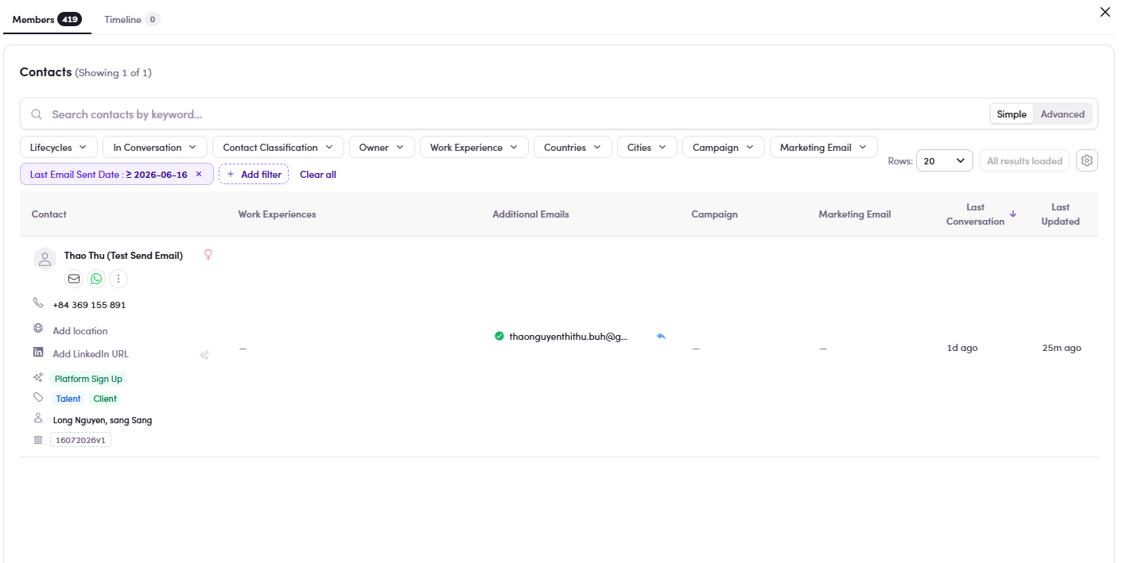Screen dimensions: 1122x563
Task: Switch to the Timeline tab
Action: [132, 19]
